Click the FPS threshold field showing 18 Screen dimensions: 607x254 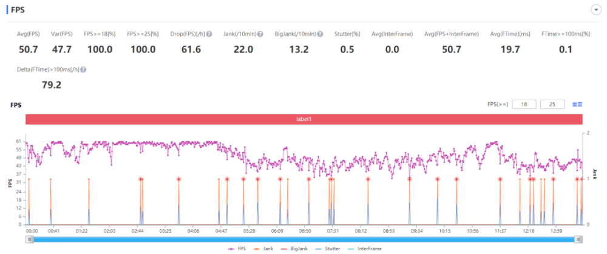[524, 105]
